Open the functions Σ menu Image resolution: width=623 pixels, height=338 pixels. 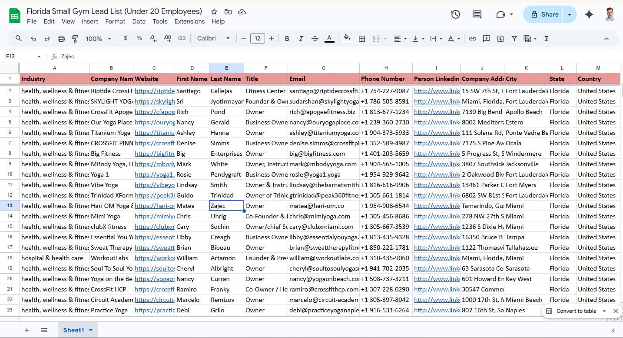(x=546, y=38)
